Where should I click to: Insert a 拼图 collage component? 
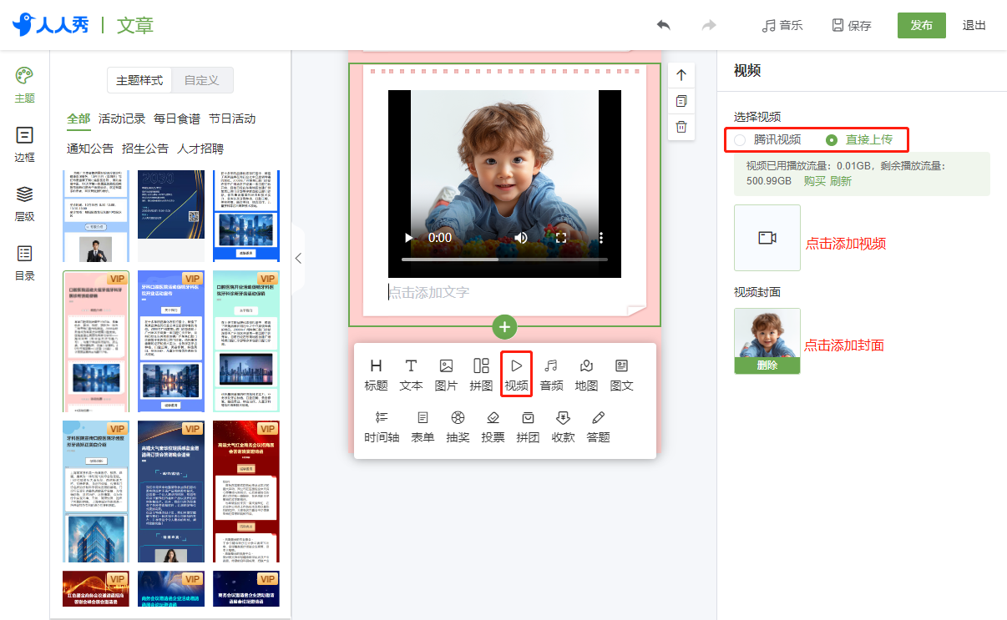pyautogui.click(x=482, y=375)
